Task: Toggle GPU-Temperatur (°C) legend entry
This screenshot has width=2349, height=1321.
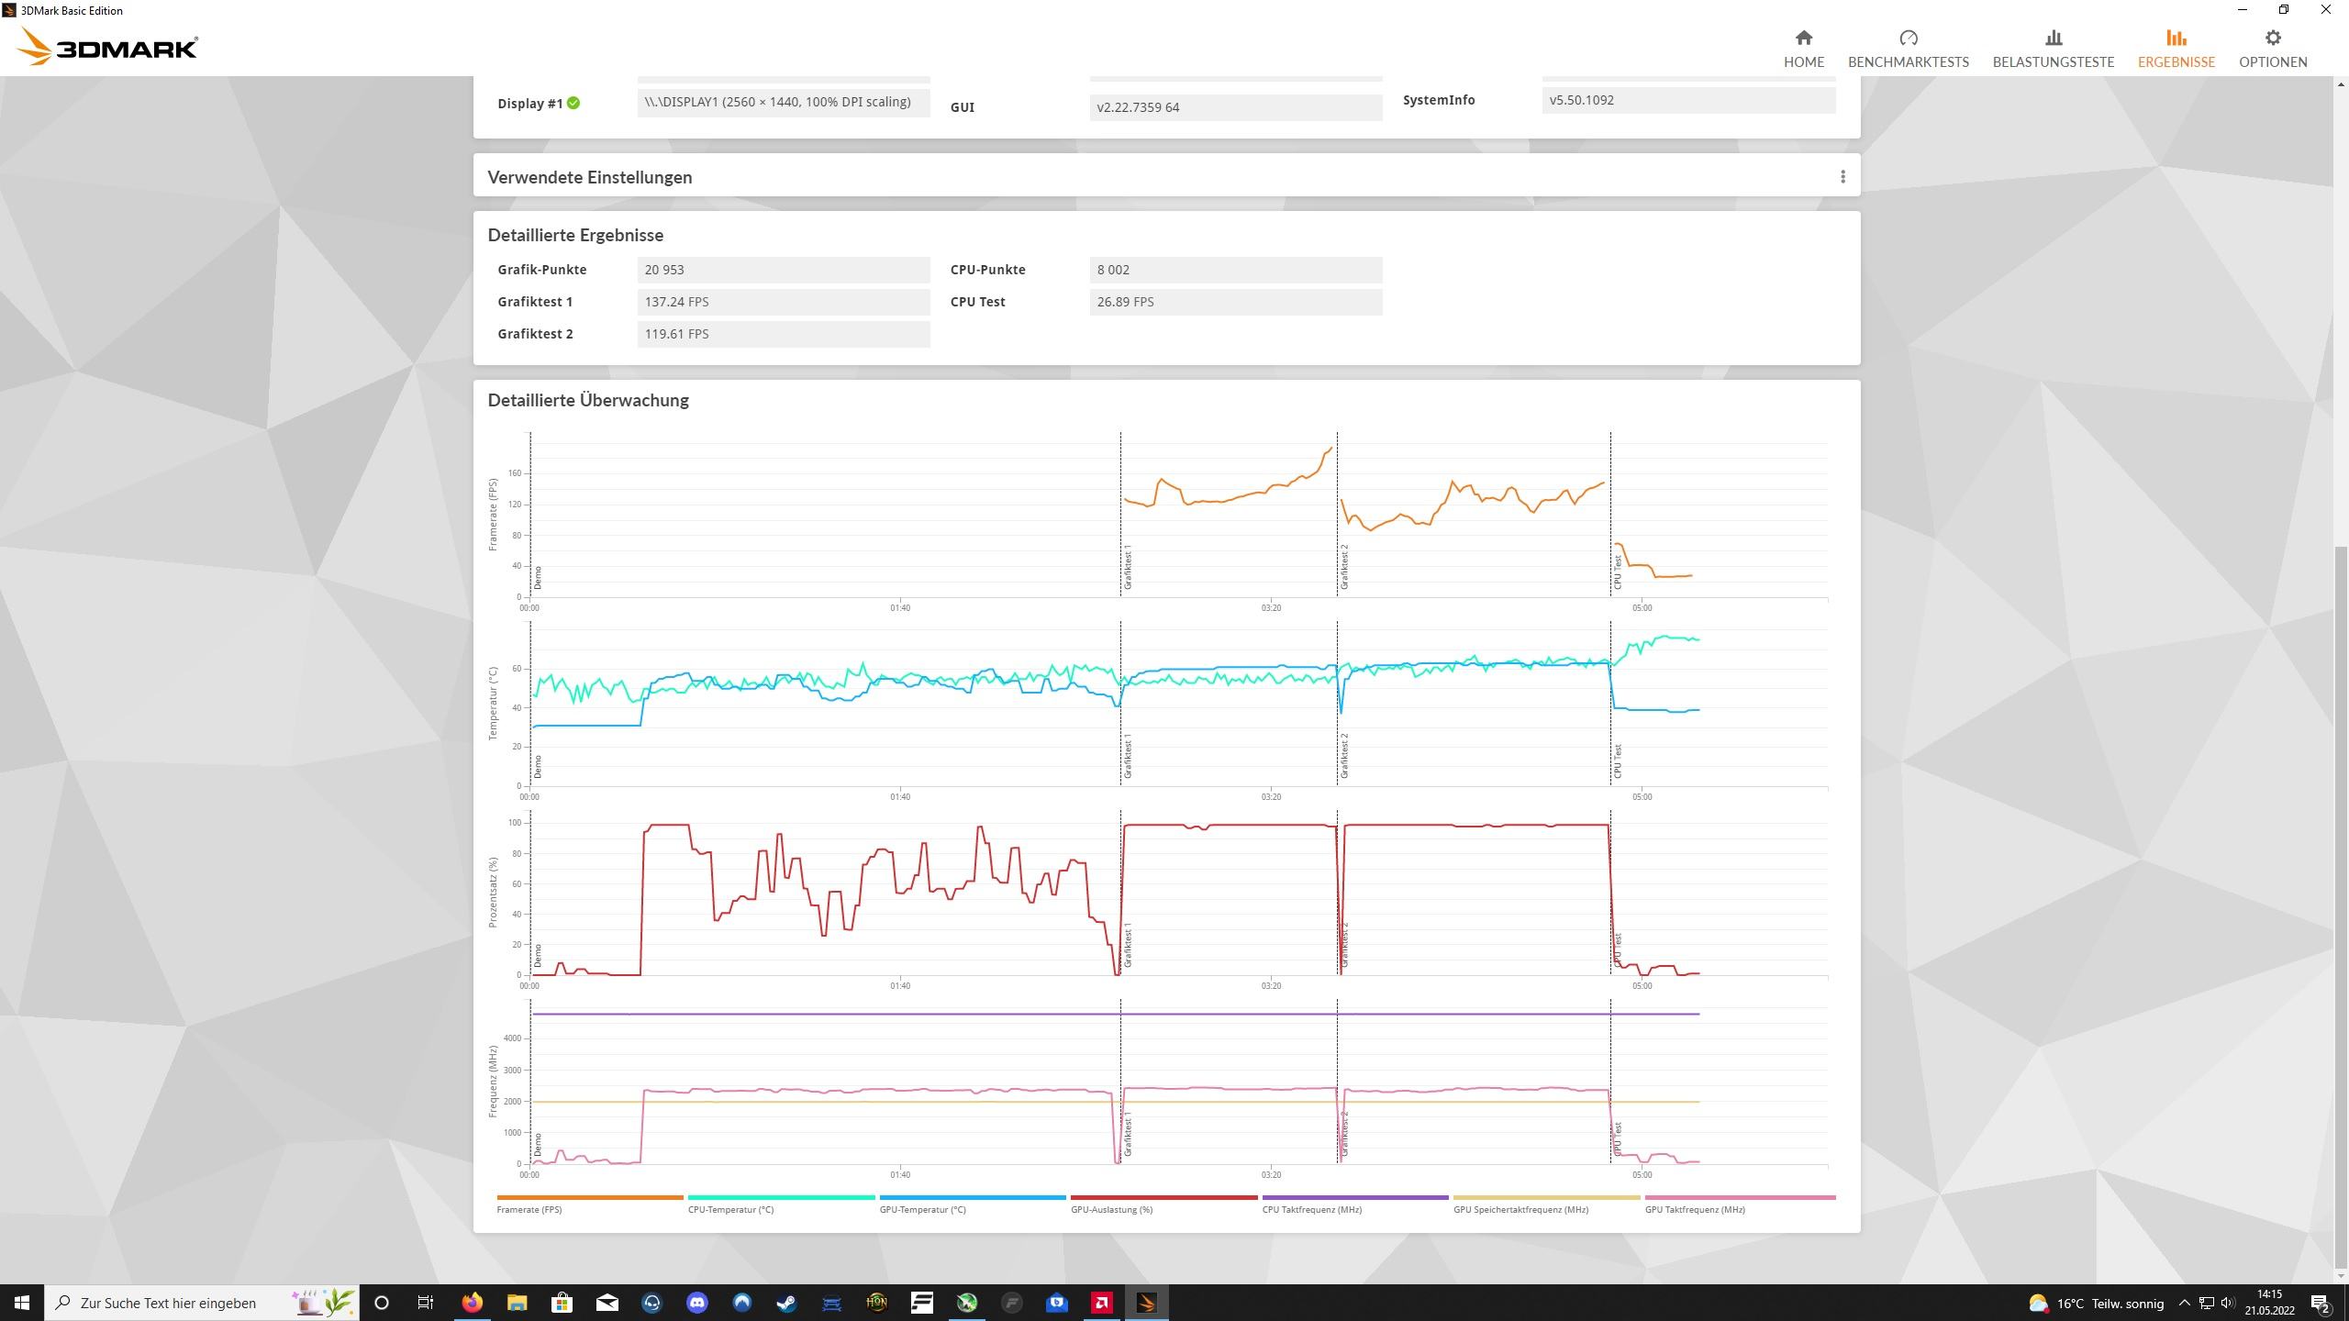Action: pyautogui.click(x=973, y=1204)
